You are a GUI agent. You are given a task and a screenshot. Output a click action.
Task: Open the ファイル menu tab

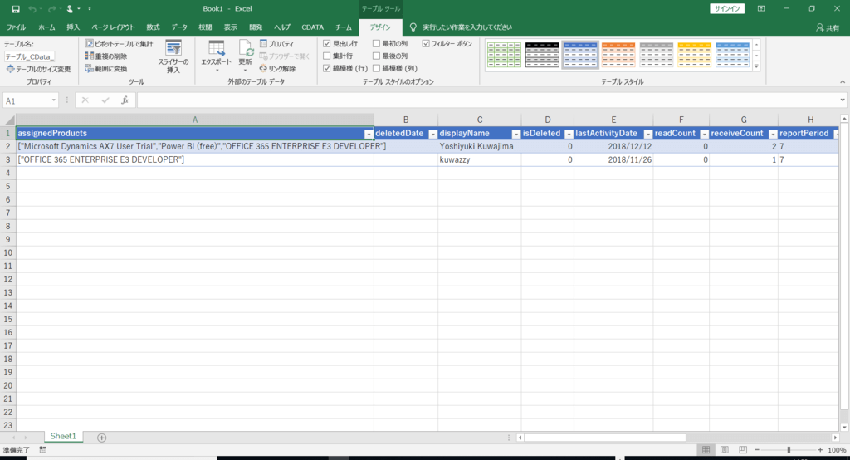(17, 27)
